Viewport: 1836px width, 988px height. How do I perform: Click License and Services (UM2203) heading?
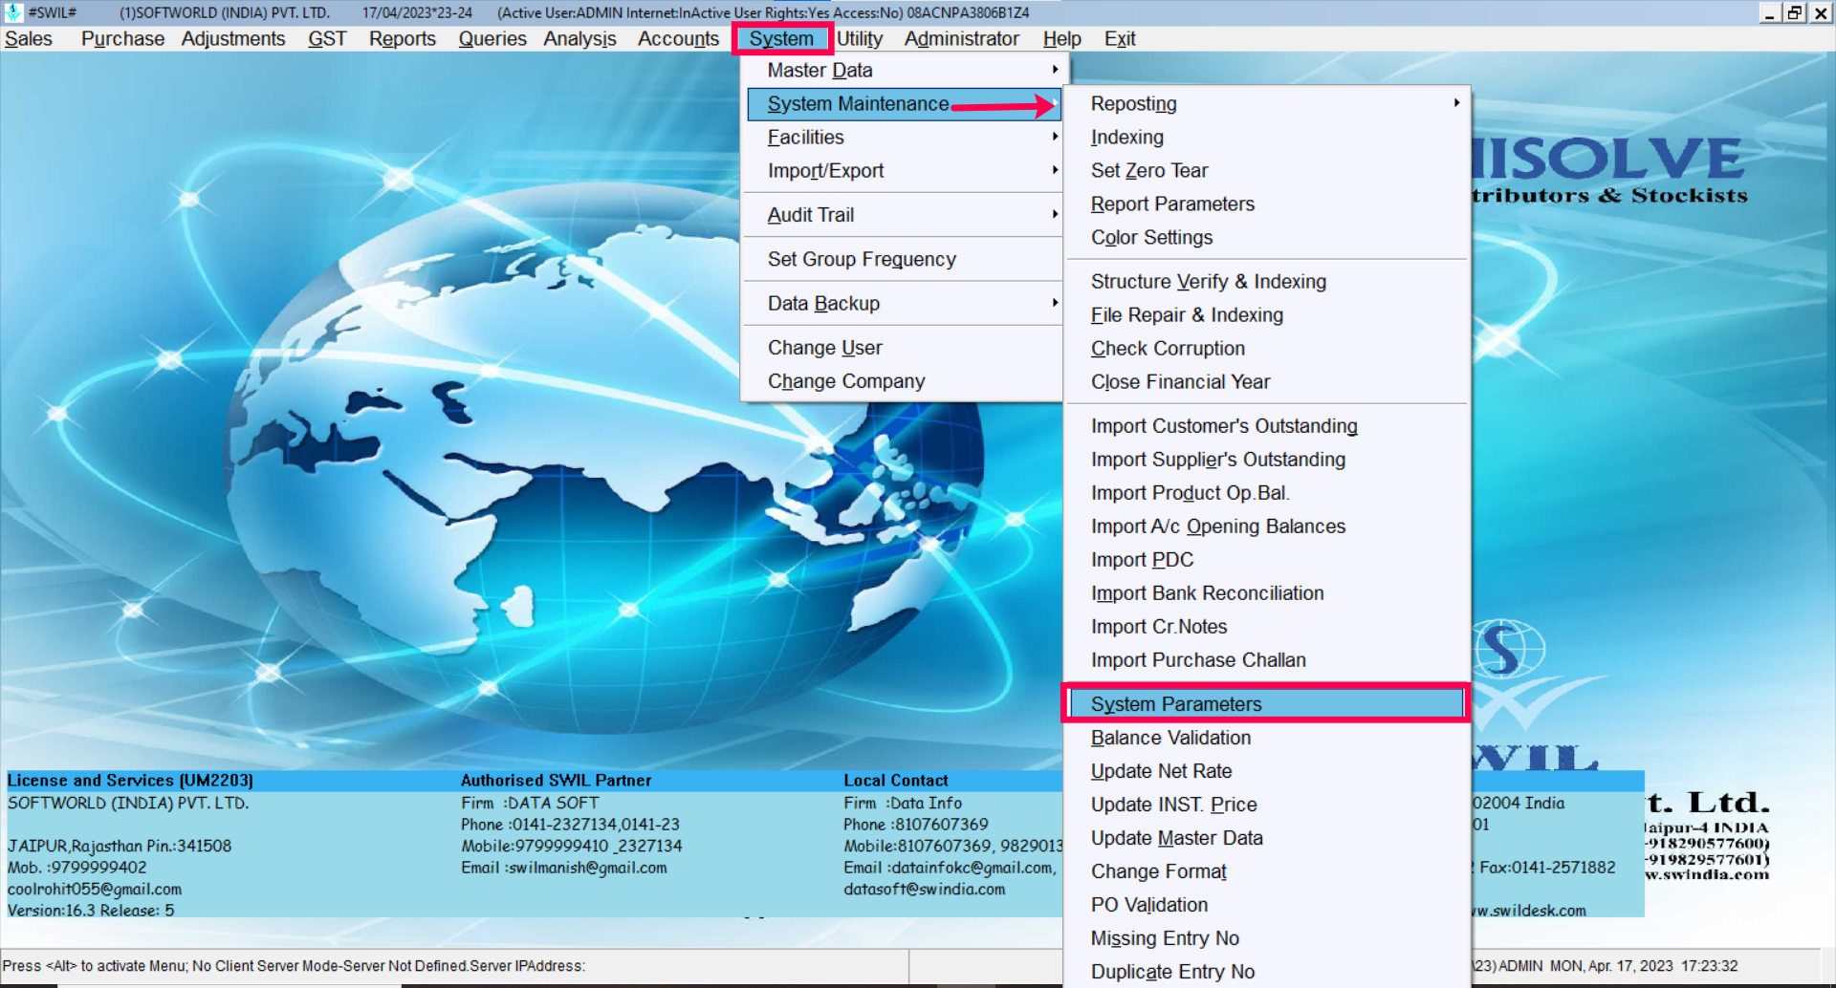click(130, 781)
